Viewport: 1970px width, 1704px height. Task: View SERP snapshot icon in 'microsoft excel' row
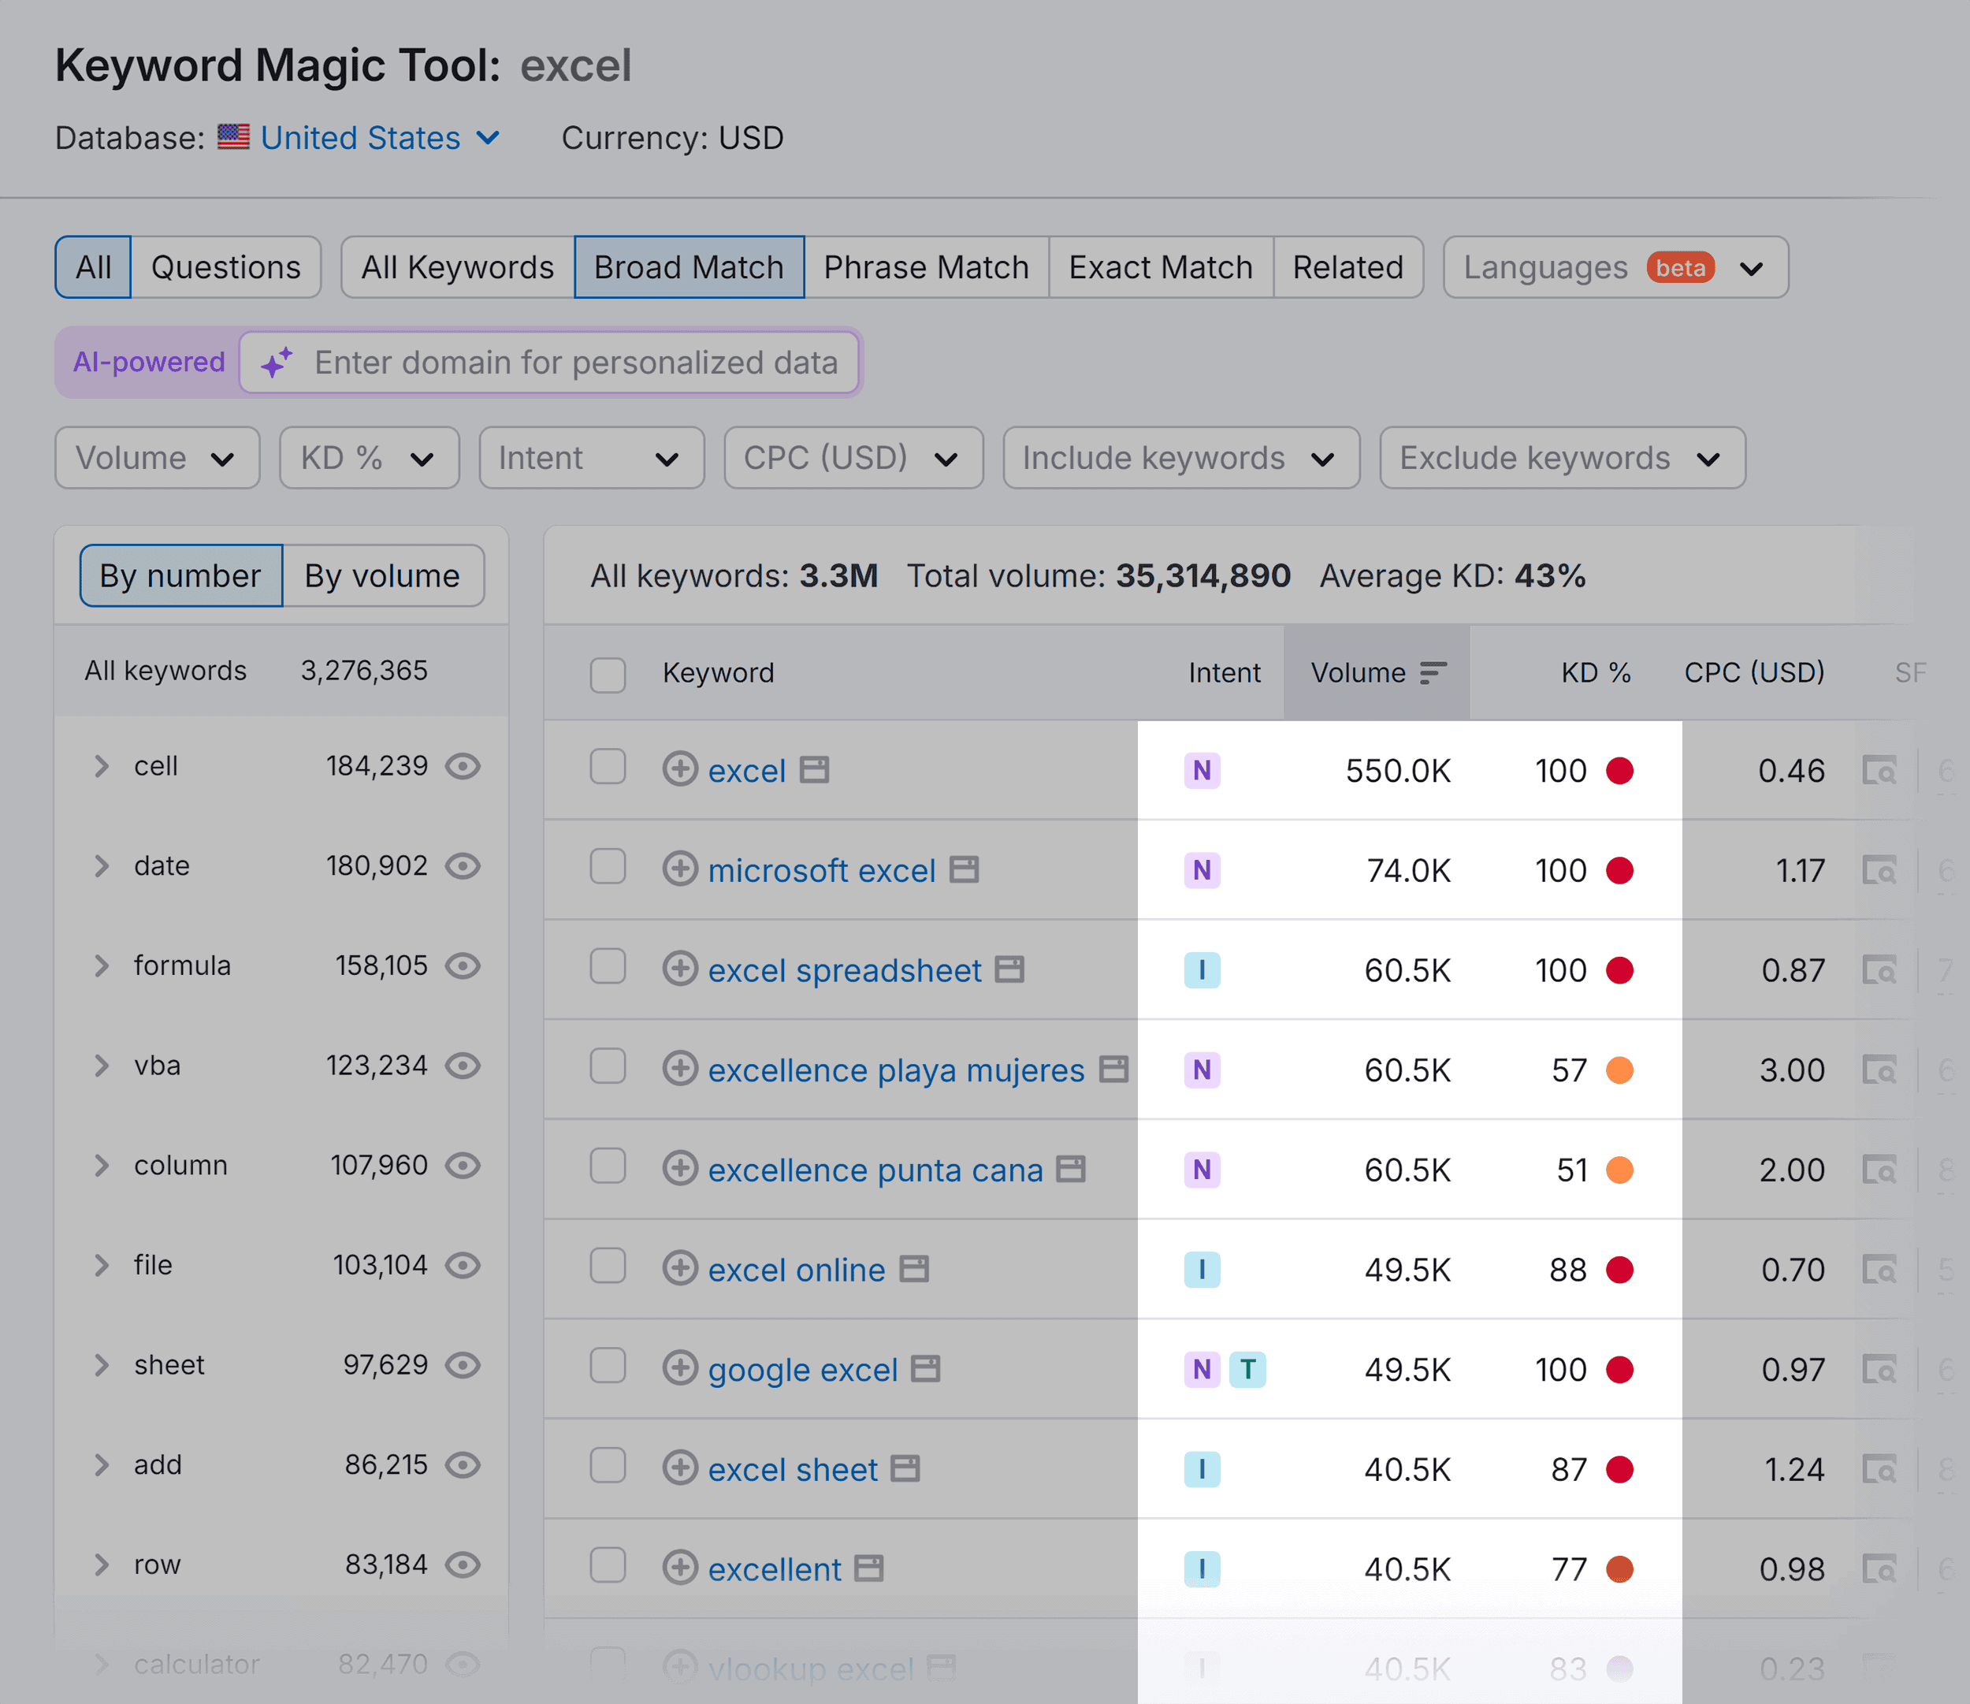(x=1879, y=870)
